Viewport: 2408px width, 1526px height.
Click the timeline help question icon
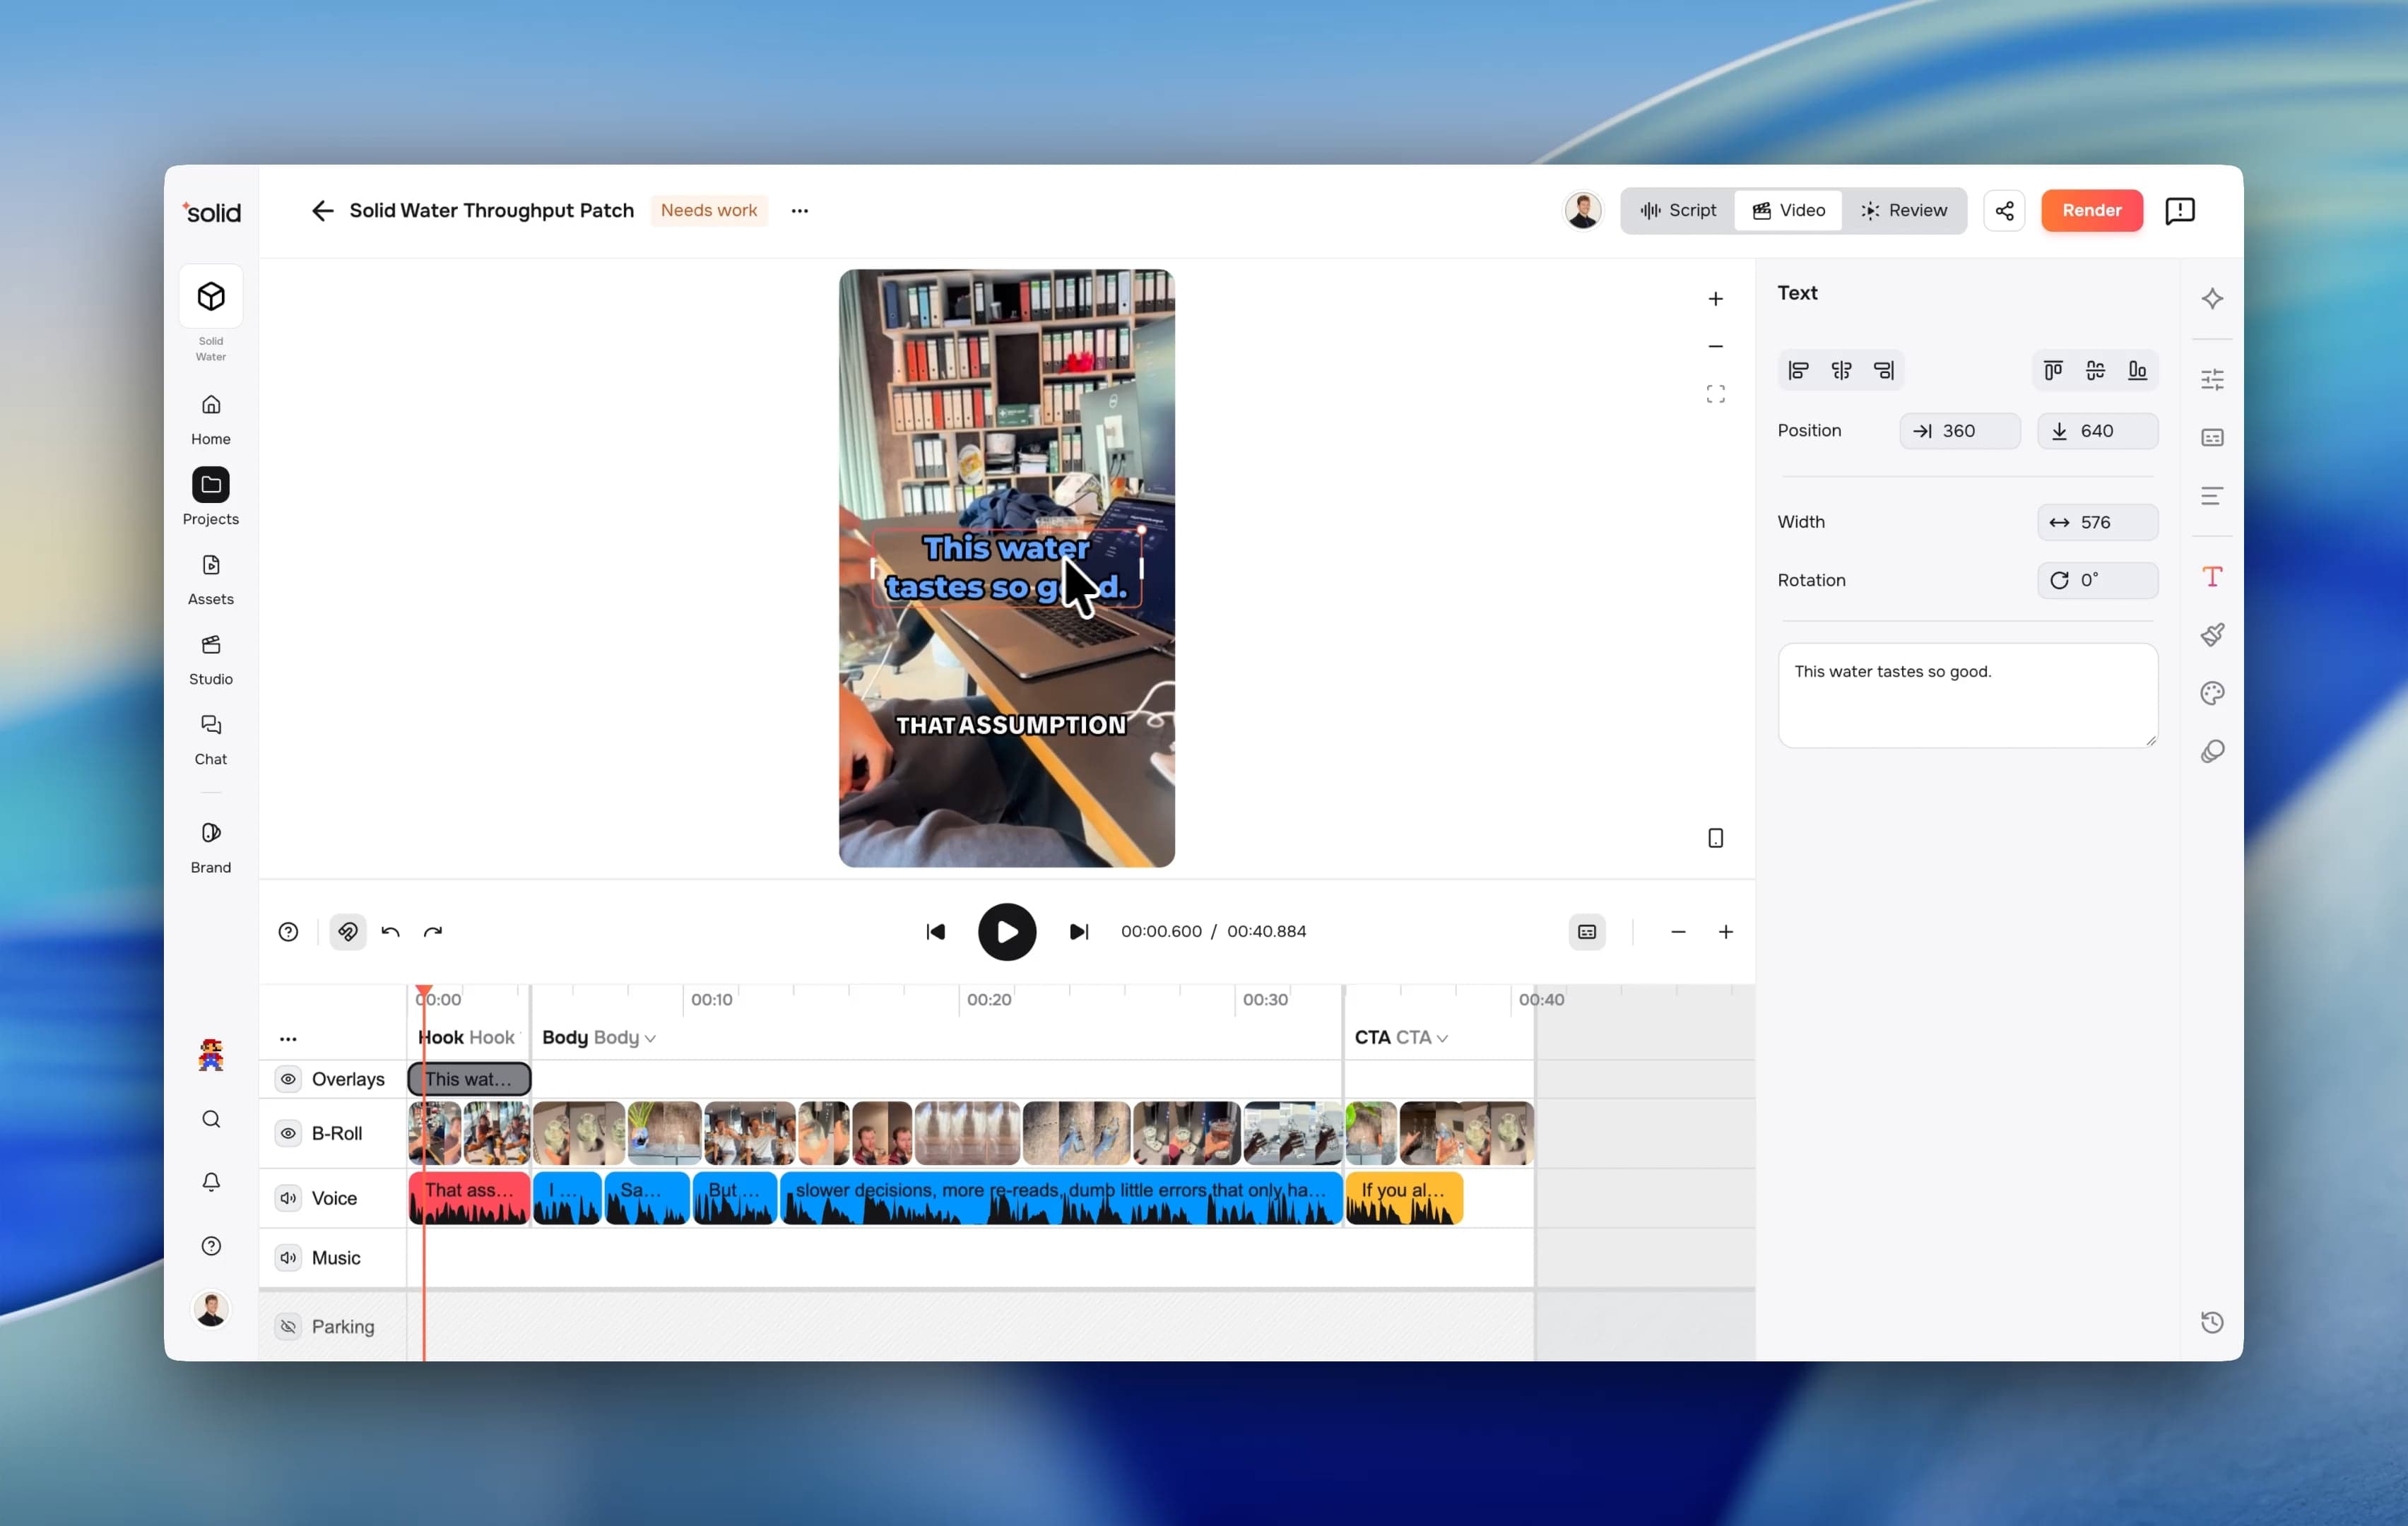pos(288,932)
